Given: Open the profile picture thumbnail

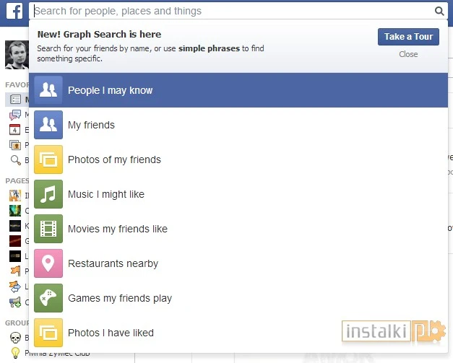Looking at the screenshot, I should point(17,55).
